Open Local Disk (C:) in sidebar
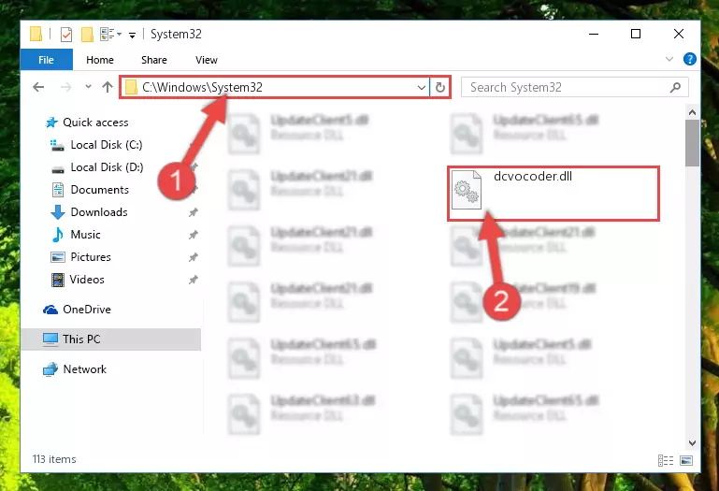 [107, 145]
